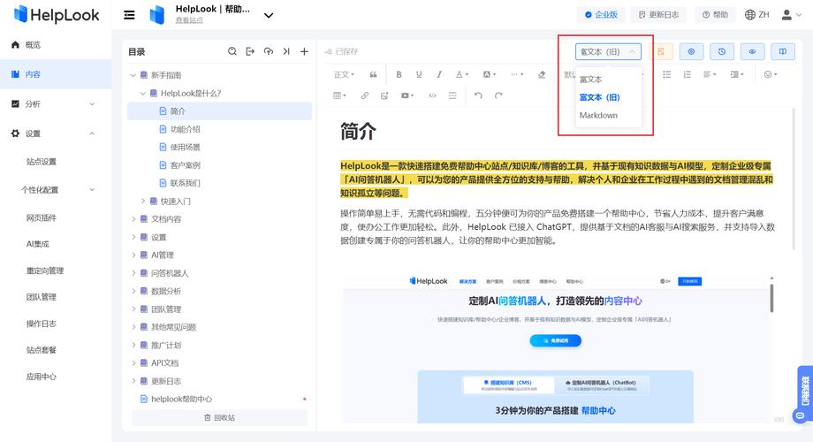Insert a blockquote with the quote icon
The height and width of the screenshot is (442, 813).
click(x=373, y=75)
